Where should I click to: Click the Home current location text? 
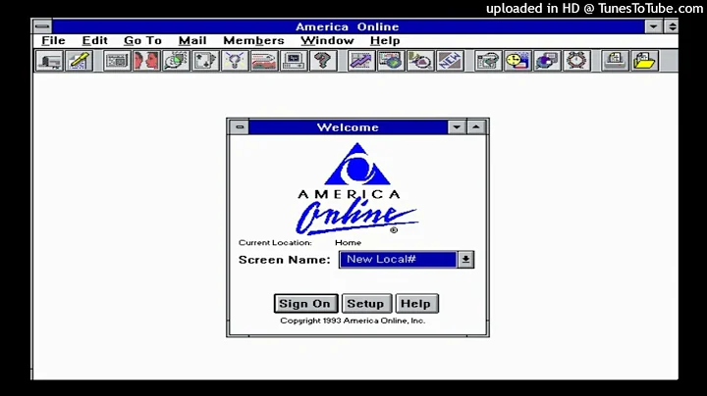(x=348, y=242)
